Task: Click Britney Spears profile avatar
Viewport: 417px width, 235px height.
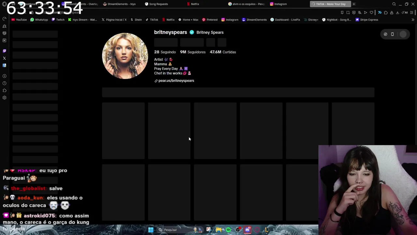Action: pyautogui.click(x=125, y=56)
